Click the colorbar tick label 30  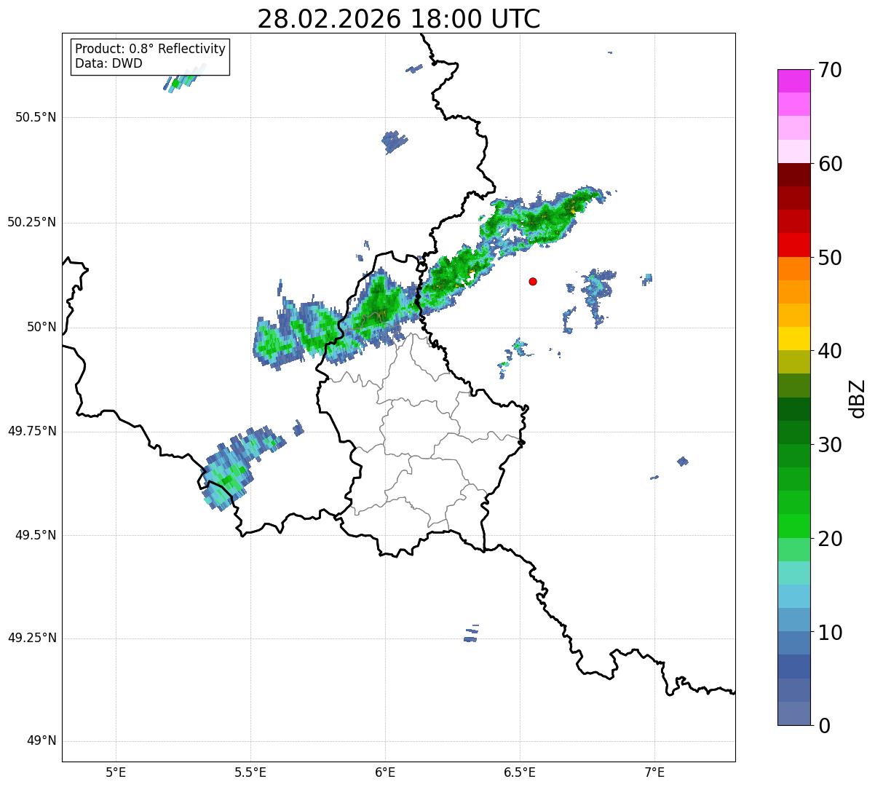(830, 445)
